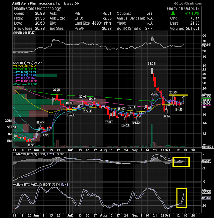Click the magenta EMA(100) legend line swatch
Screen dimensions: 214x218
pyautogui.click(x=14, y=81)
